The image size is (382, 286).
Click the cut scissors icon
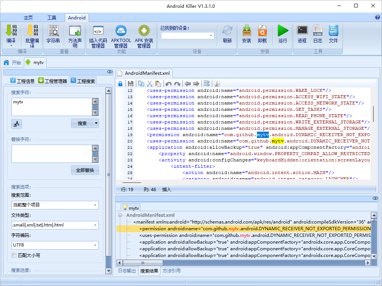150,84
